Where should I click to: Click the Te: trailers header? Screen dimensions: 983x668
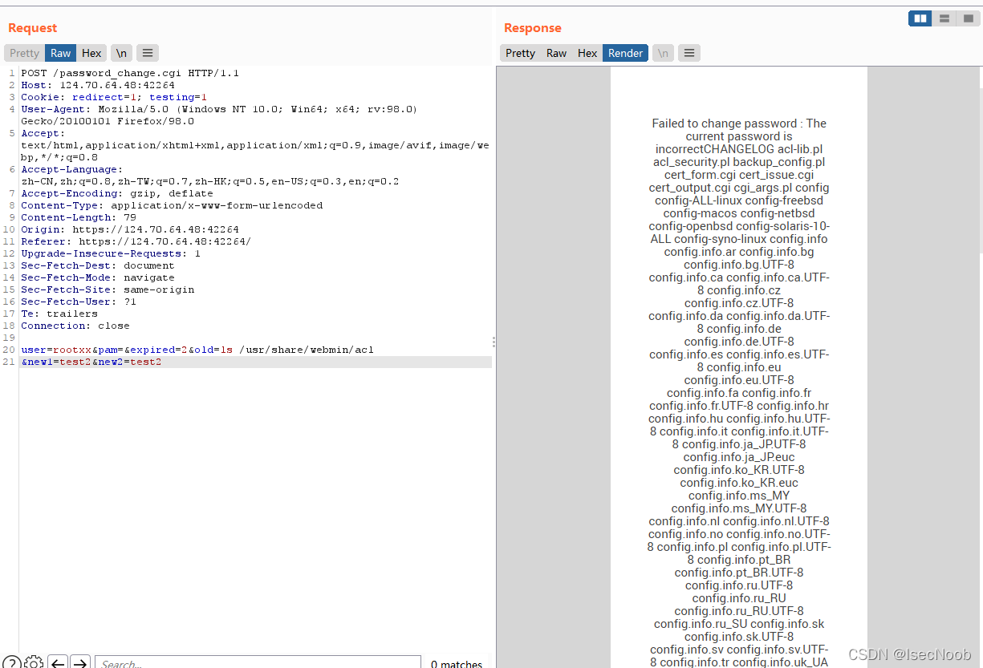click(59, 314)
